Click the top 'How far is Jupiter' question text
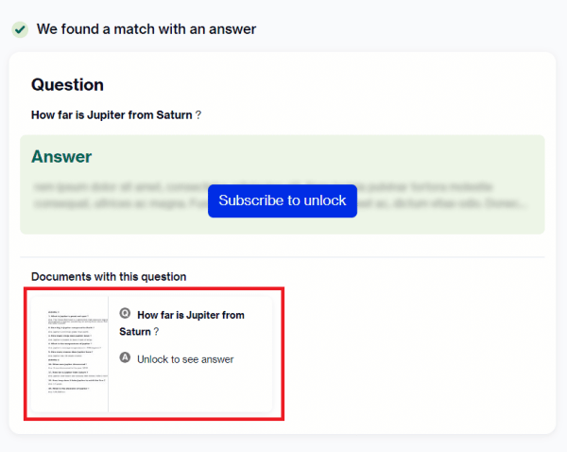 coord(116,115)
